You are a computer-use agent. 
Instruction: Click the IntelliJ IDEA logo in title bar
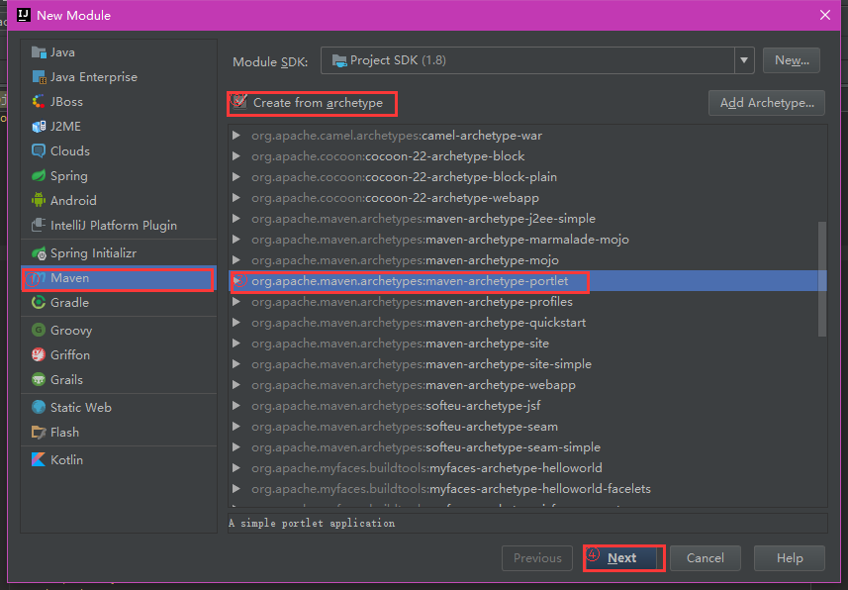pos(24,15)
